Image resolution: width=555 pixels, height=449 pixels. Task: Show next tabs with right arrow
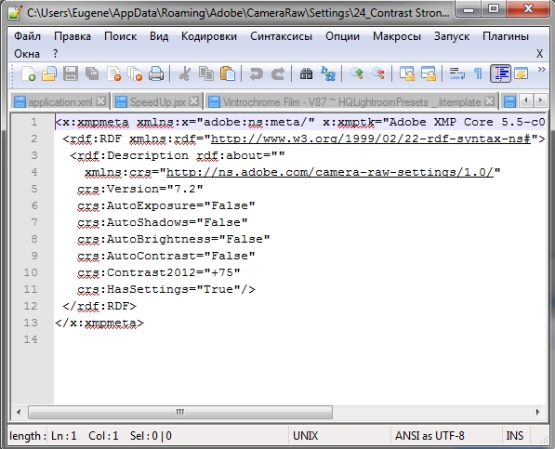(540, 100)
